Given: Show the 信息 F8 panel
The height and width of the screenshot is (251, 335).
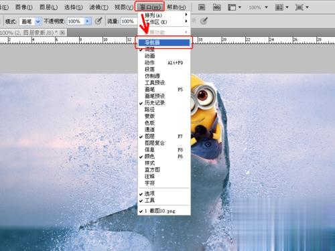Looking at the screenshot, I should pyautogui.click(x=164, y=150).
